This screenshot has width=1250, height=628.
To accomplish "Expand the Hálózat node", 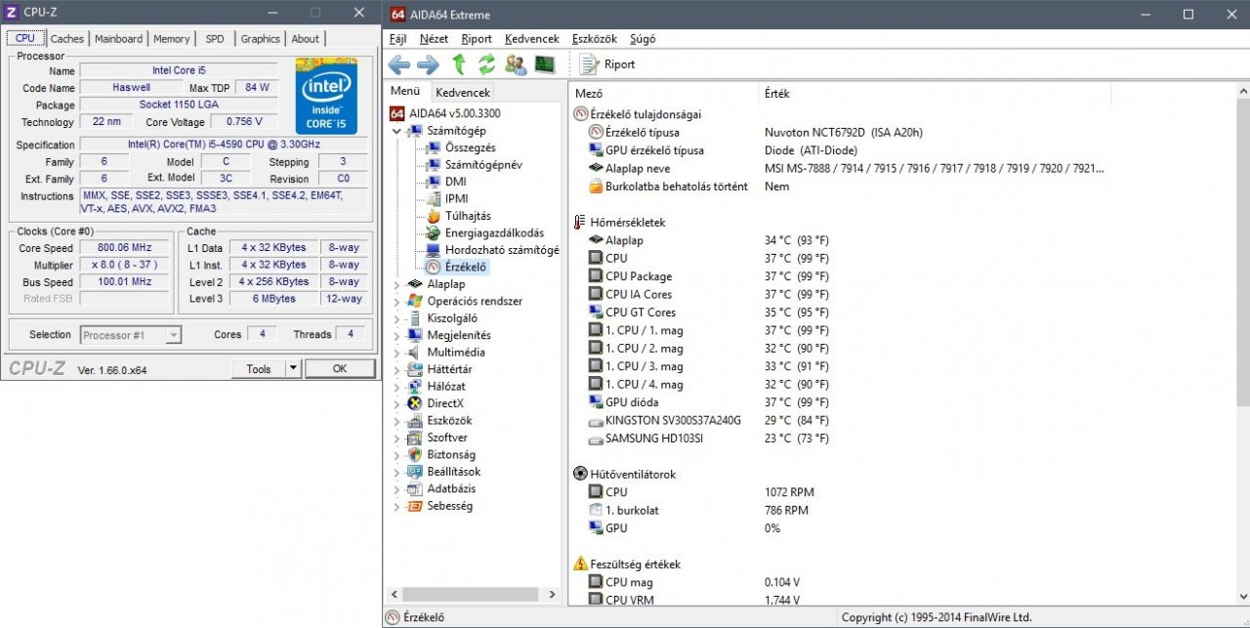I will coord(396,387).
